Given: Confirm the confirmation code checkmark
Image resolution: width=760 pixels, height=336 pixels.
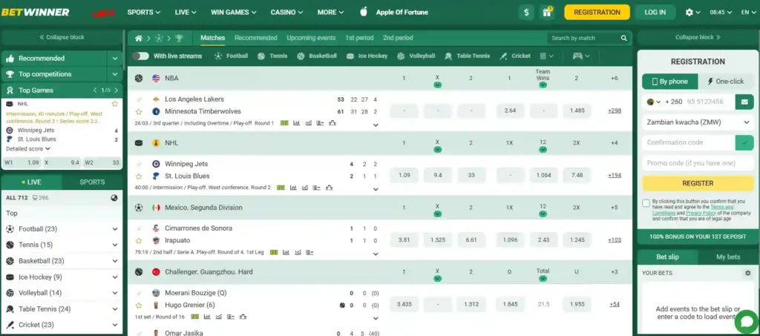Looking at the screenshot, I should [x=744, y=143].
